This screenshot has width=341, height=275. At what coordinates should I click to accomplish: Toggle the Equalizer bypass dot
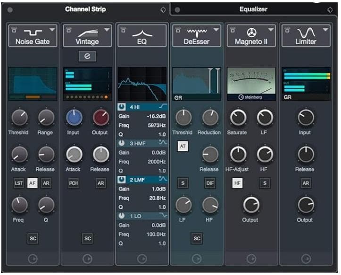(177, 10)
